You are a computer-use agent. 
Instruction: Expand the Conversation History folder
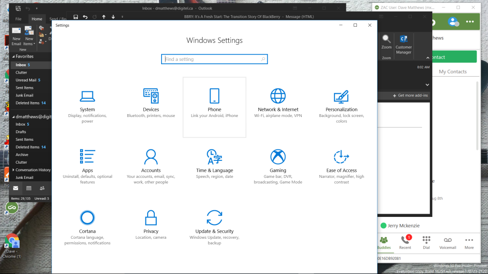13,170
